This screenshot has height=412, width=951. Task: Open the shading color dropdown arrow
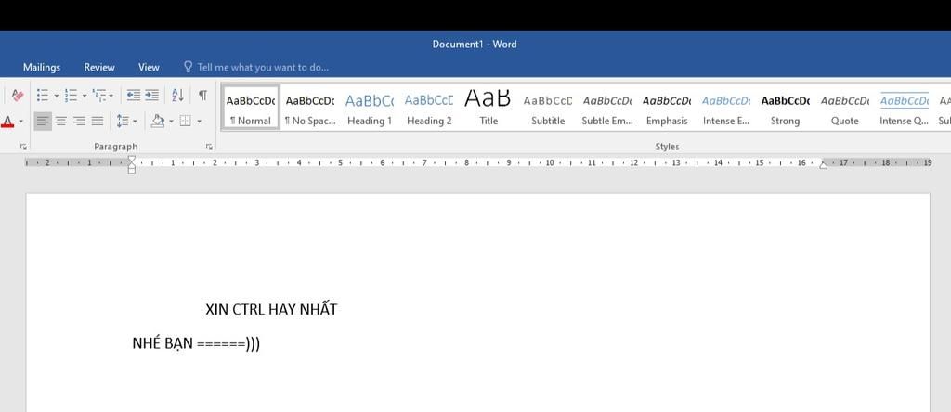pyautogui.click(x=171, y=122)
